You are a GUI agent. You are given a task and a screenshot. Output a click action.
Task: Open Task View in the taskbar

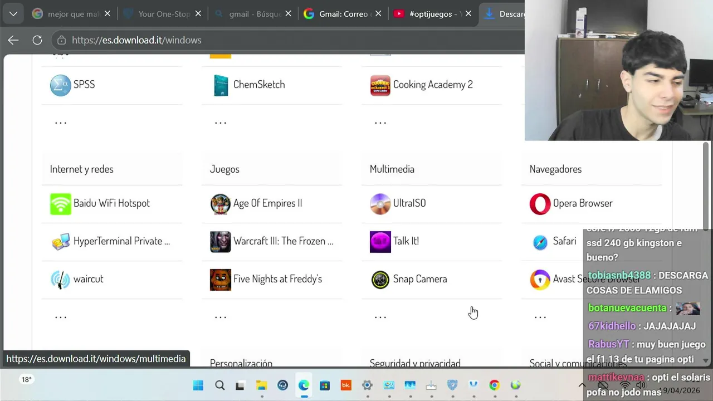click(240, 385)
